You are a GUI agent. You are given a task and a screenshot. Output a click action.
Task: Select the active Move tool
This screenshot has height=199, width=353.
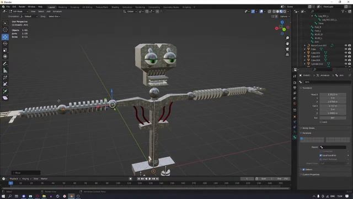[5, 37]
